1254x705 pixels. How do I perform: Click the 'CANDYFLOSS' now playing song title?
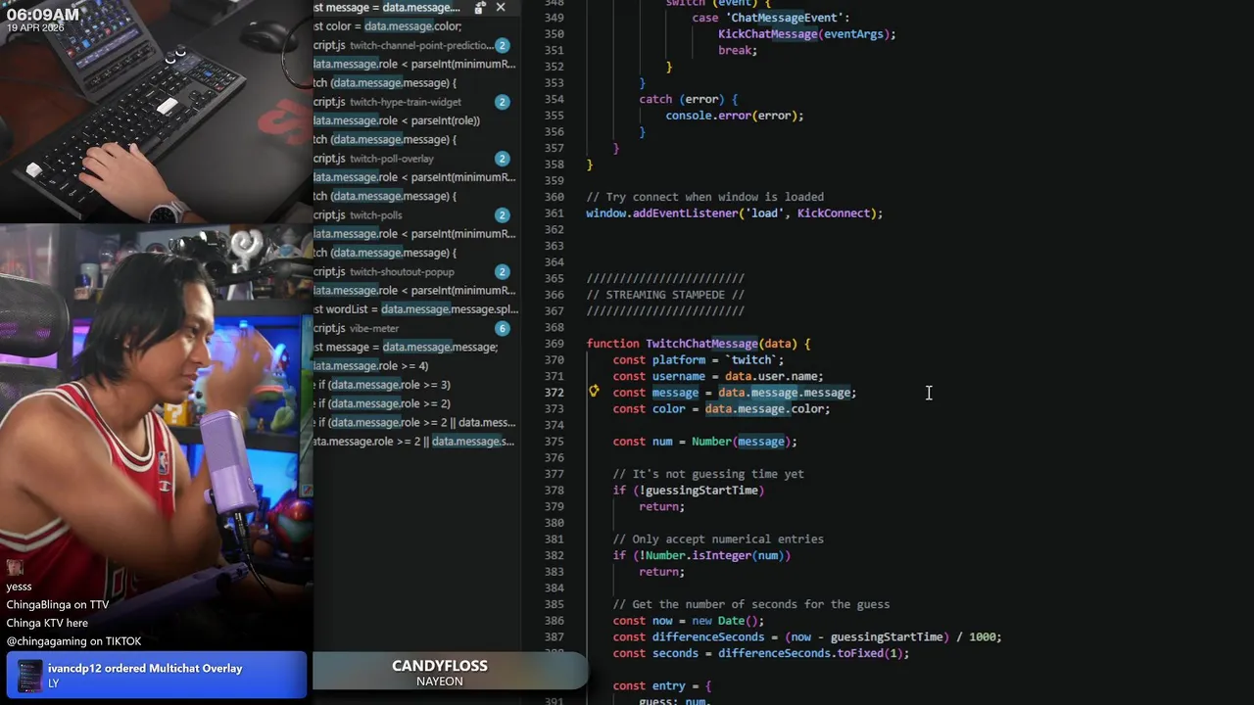tap(440, 666)
